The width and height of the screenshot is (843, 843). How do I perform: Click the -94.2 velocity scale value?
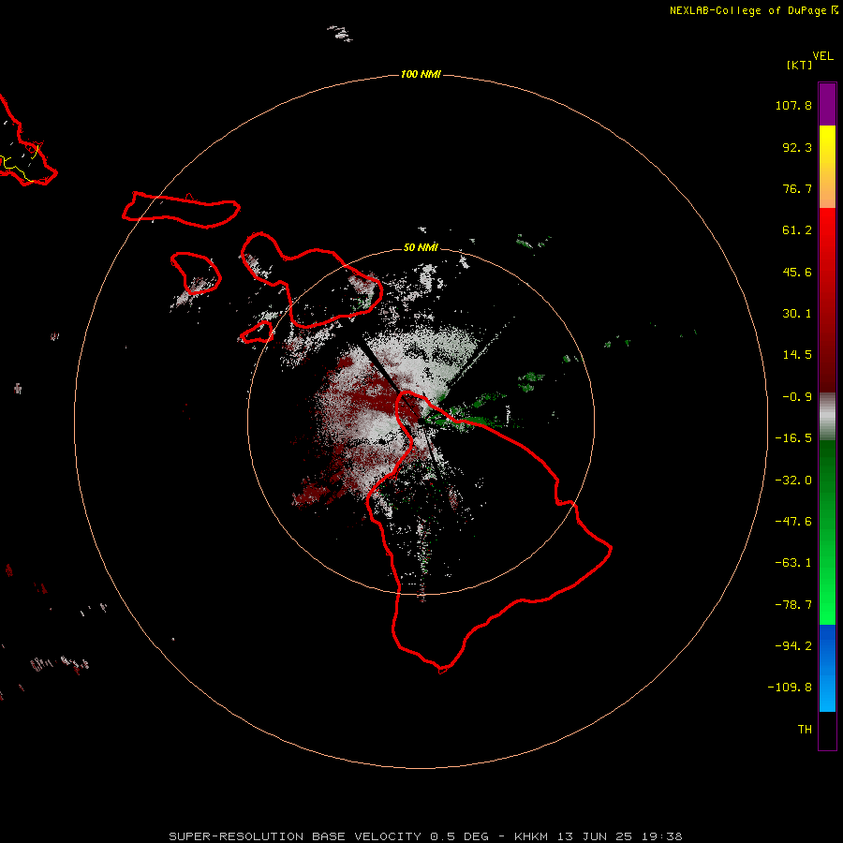coord(793,645)
